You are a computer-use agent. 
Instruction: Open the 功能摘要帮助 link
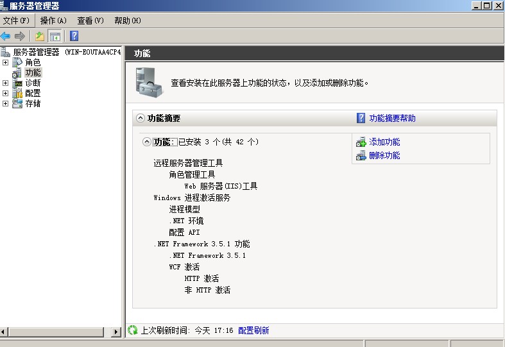coord(392,118)
